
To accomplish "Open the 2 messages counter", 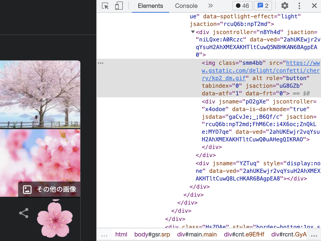I will pyautogui.click(x=263, y=6).
